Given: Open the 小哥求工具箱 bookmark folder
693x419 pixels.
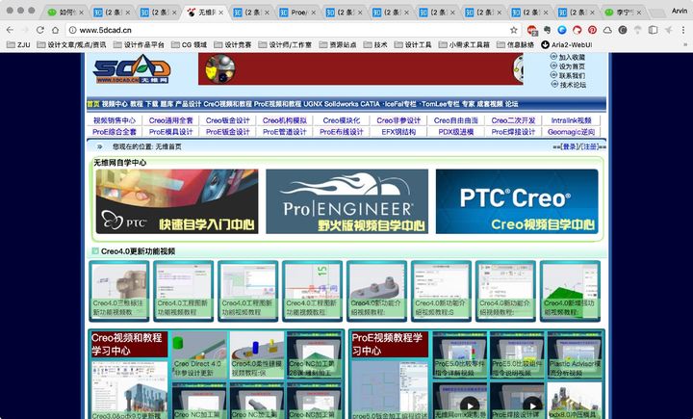Looking at the screenshot, I should pos(464,44).
